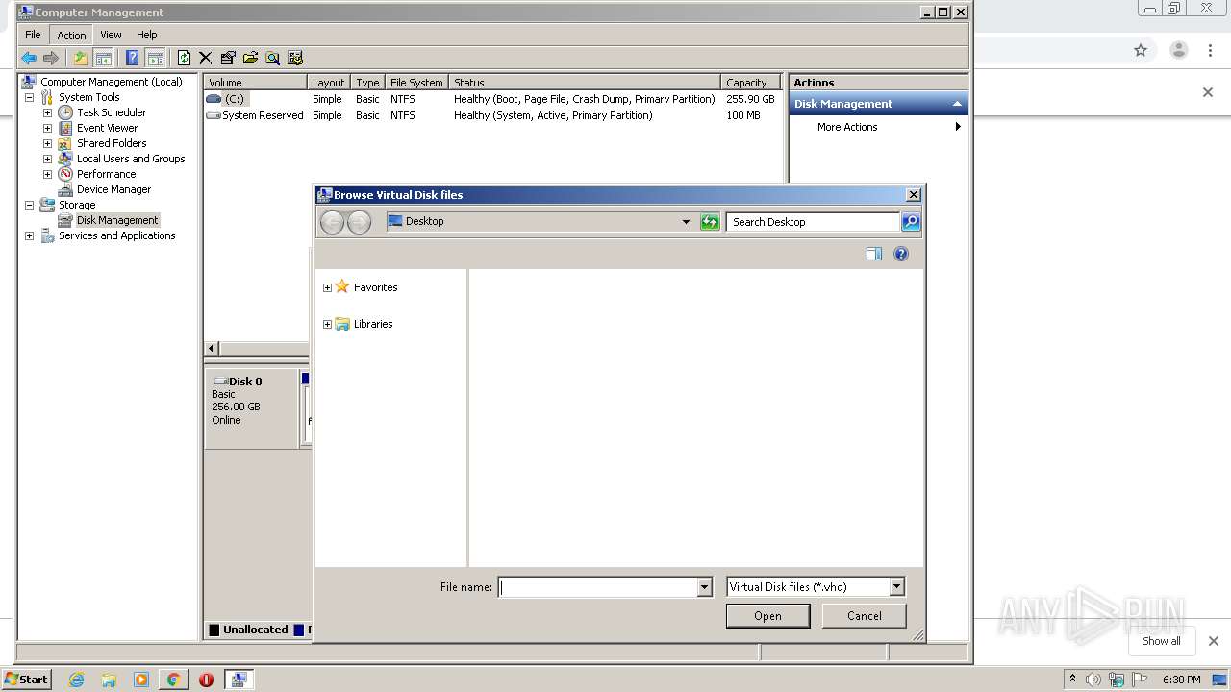1231x692 pixels.
Task: Open Chrome from the taskbar
Action: coord(173,680)
